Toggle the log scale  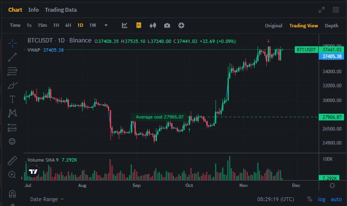(322, 199)
